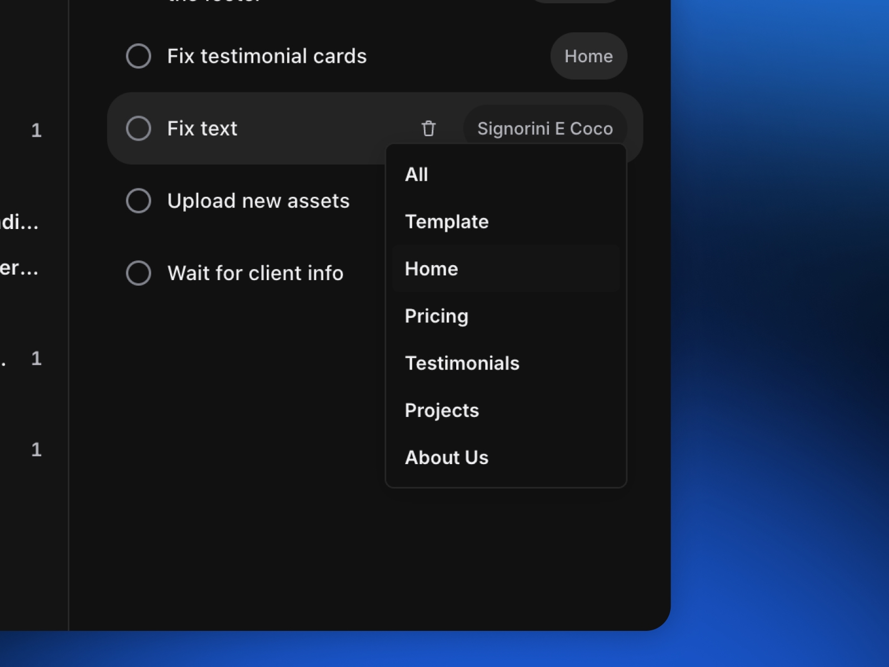Select the highlighted "Home" dropdown option

click(x=432, y=268)
